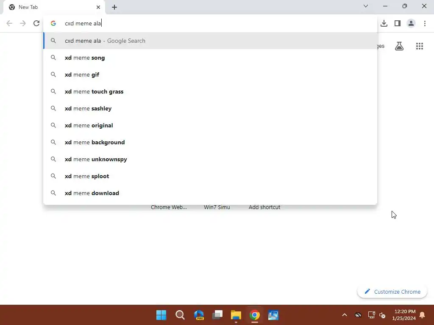This screenshot has height=325, width=434.
Task: Click the cloud sync tray icon
Action: tap(358, 315)
